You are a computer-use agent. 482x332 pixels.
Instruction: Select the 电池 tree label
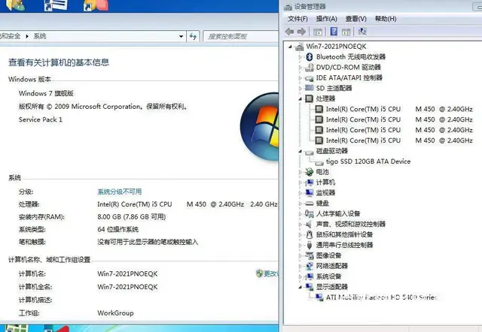(x=322, y=172)
